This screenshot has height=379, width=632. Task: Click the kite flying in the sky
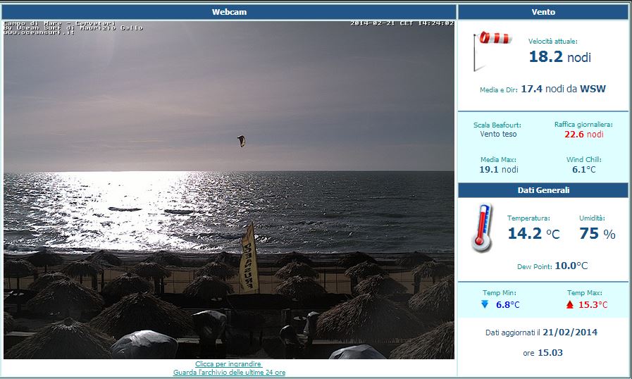coord(242,141)
